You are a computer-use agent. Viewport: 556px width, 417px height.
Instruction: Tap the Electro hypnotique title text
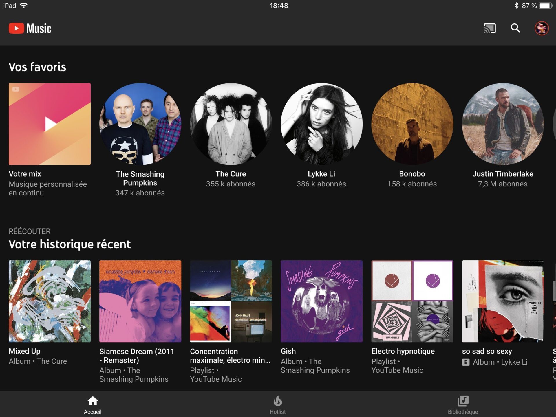coord(403,351)
